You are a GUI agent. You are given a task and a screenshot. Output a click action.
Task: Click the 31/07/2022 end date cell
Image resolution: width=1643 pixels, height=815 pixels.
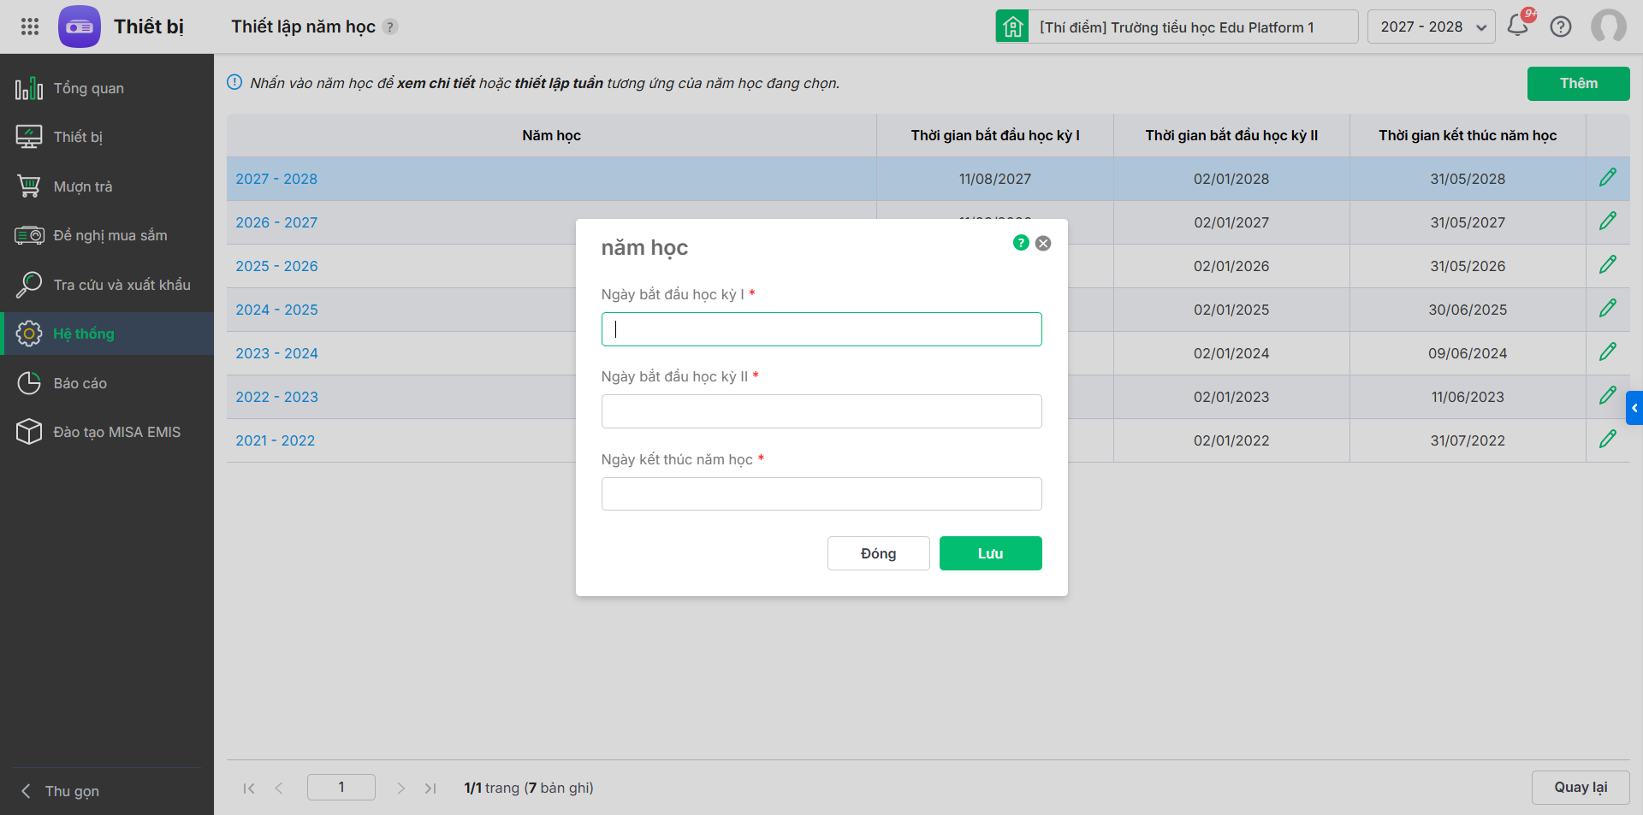tap(1468, 440)
